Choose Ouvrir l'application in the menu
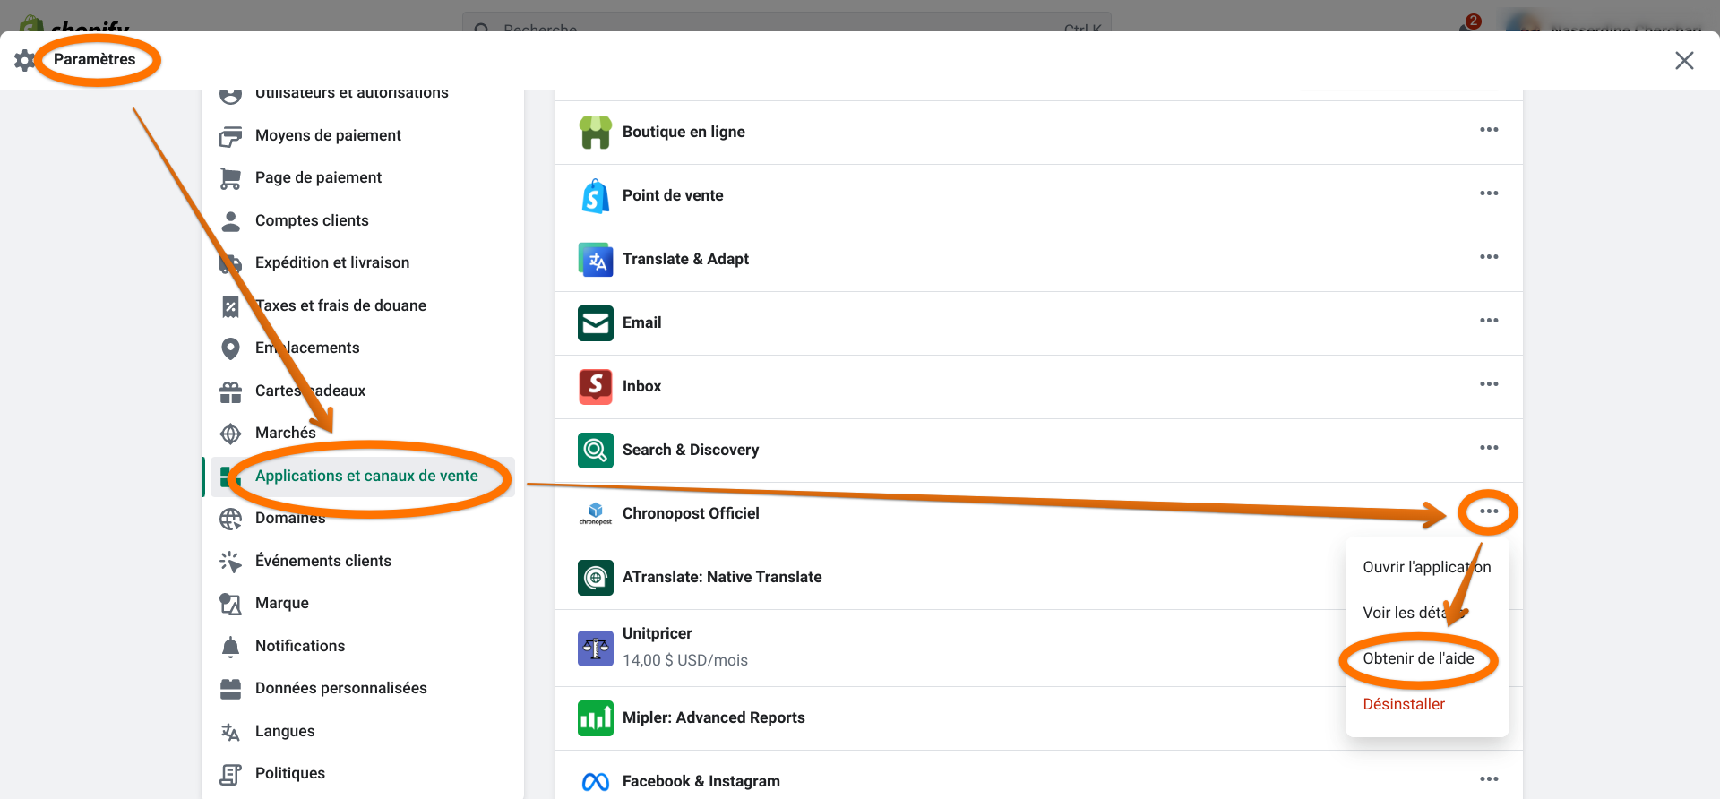Screen dimensions: 1720x799 tap(1427, 567)
